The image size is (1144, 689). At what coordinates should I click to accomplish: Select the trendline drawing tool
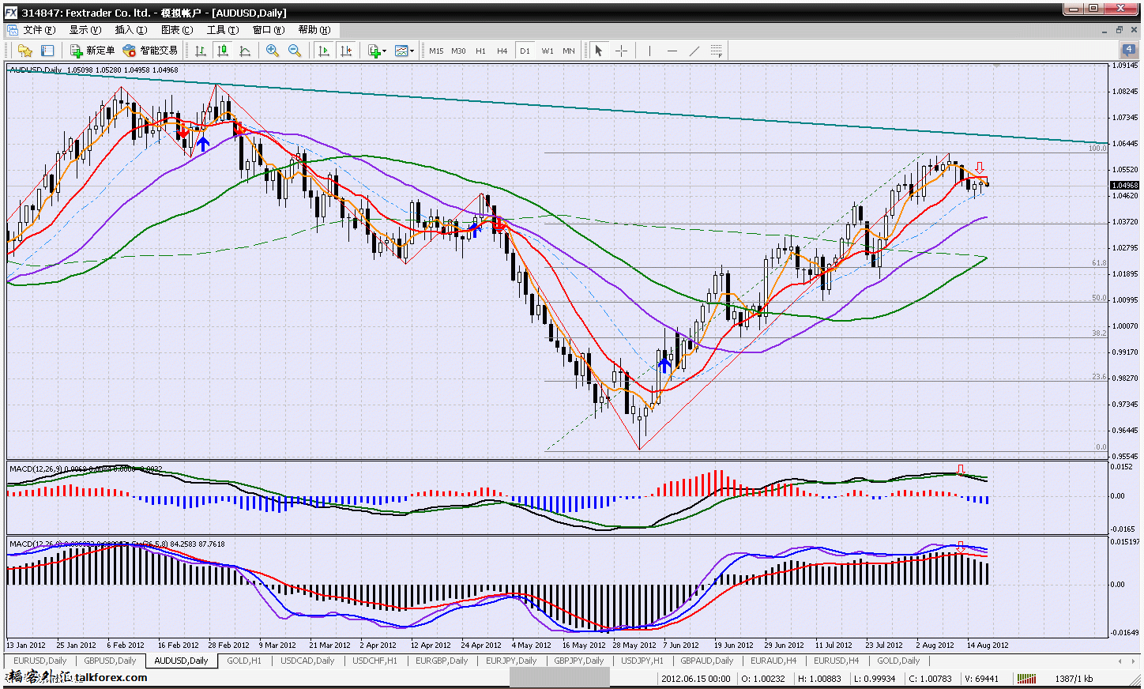tap(694, 51)
